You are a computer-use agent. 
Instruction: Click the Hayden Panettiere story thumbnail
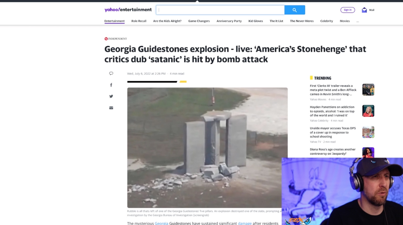pos(368,111)
